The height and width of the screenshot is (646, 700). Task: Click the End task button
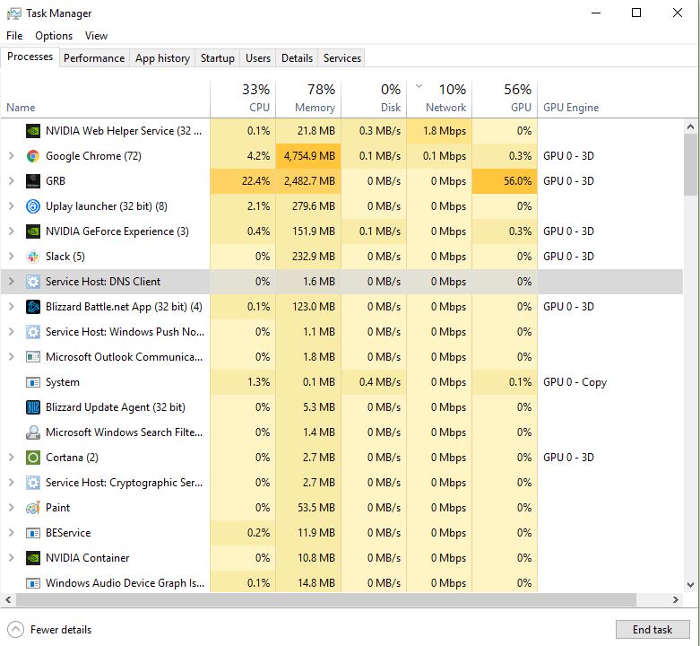click(x=652, y=630)
